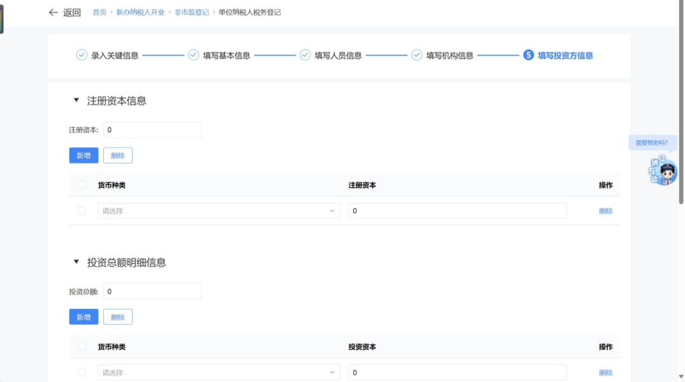Click 删除 button beside 投资总额 新增
The height and width of the screenshot is (382, 685).
pyautogui.click(x=117, y=317)
